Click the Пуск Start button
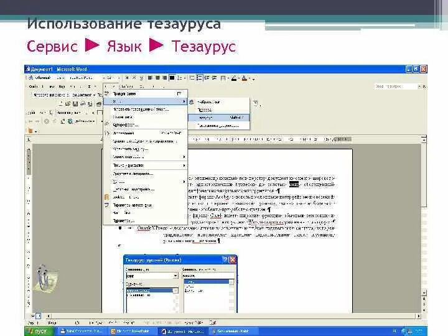The height and width of the screenshot is (336, 448). pyautogui.click(x=40, y=332)
